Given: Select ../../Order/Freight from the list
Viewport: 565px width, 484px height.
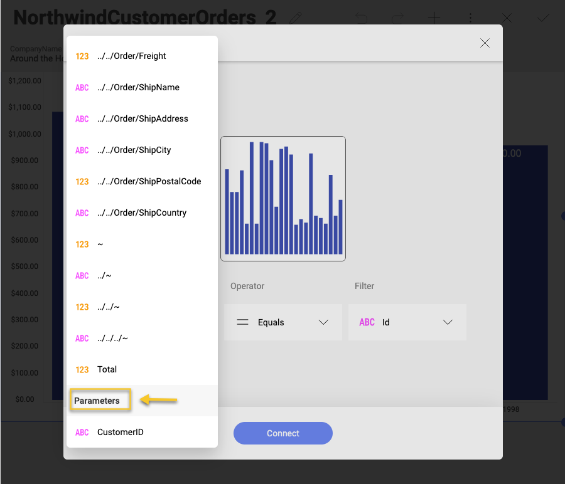Looking at the screenshot, I should click(x=131, y=56).
